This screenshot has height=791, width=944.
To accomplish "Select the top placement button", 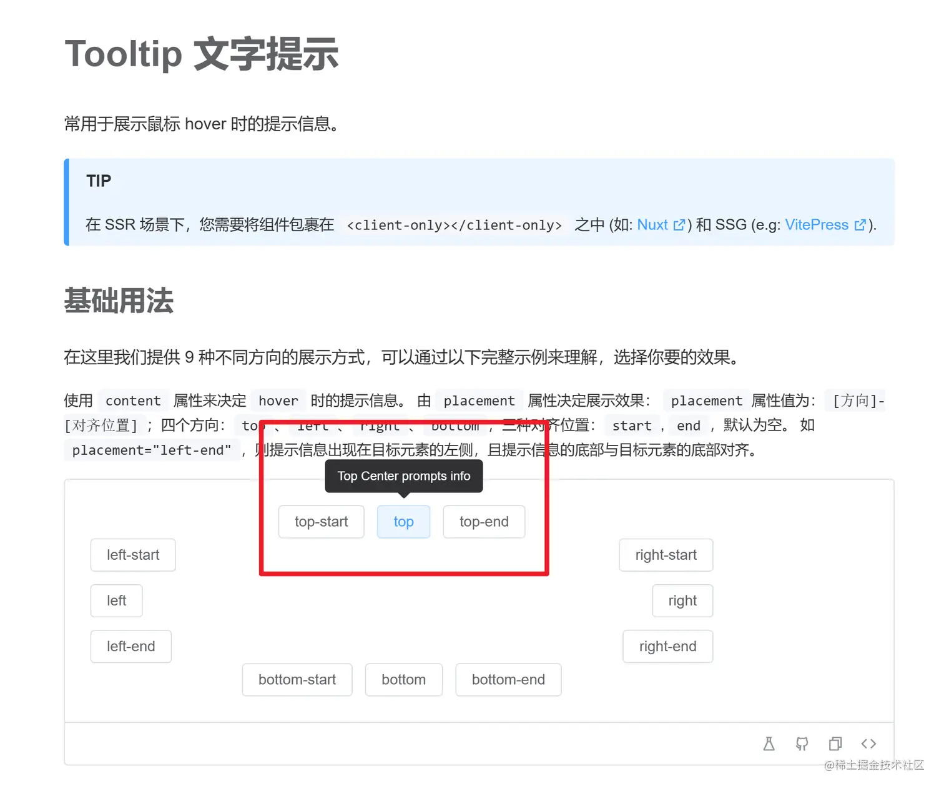I will point(403,522).
